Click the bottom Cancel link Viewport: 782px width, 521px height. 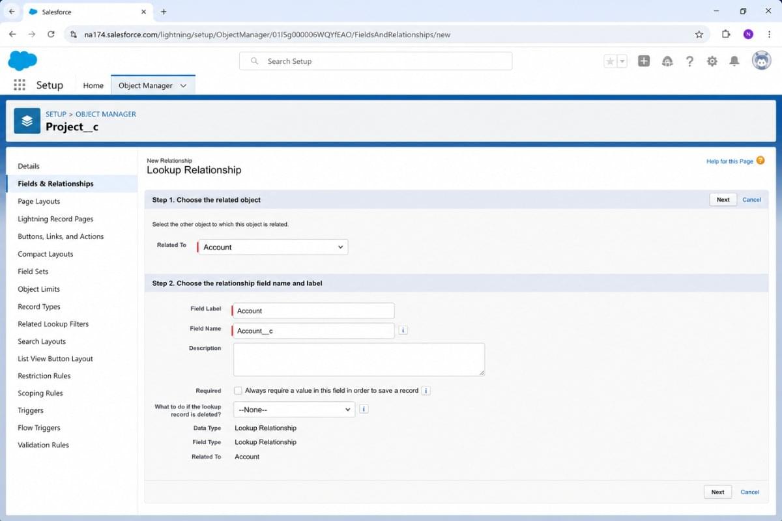[x=750, y=492]
